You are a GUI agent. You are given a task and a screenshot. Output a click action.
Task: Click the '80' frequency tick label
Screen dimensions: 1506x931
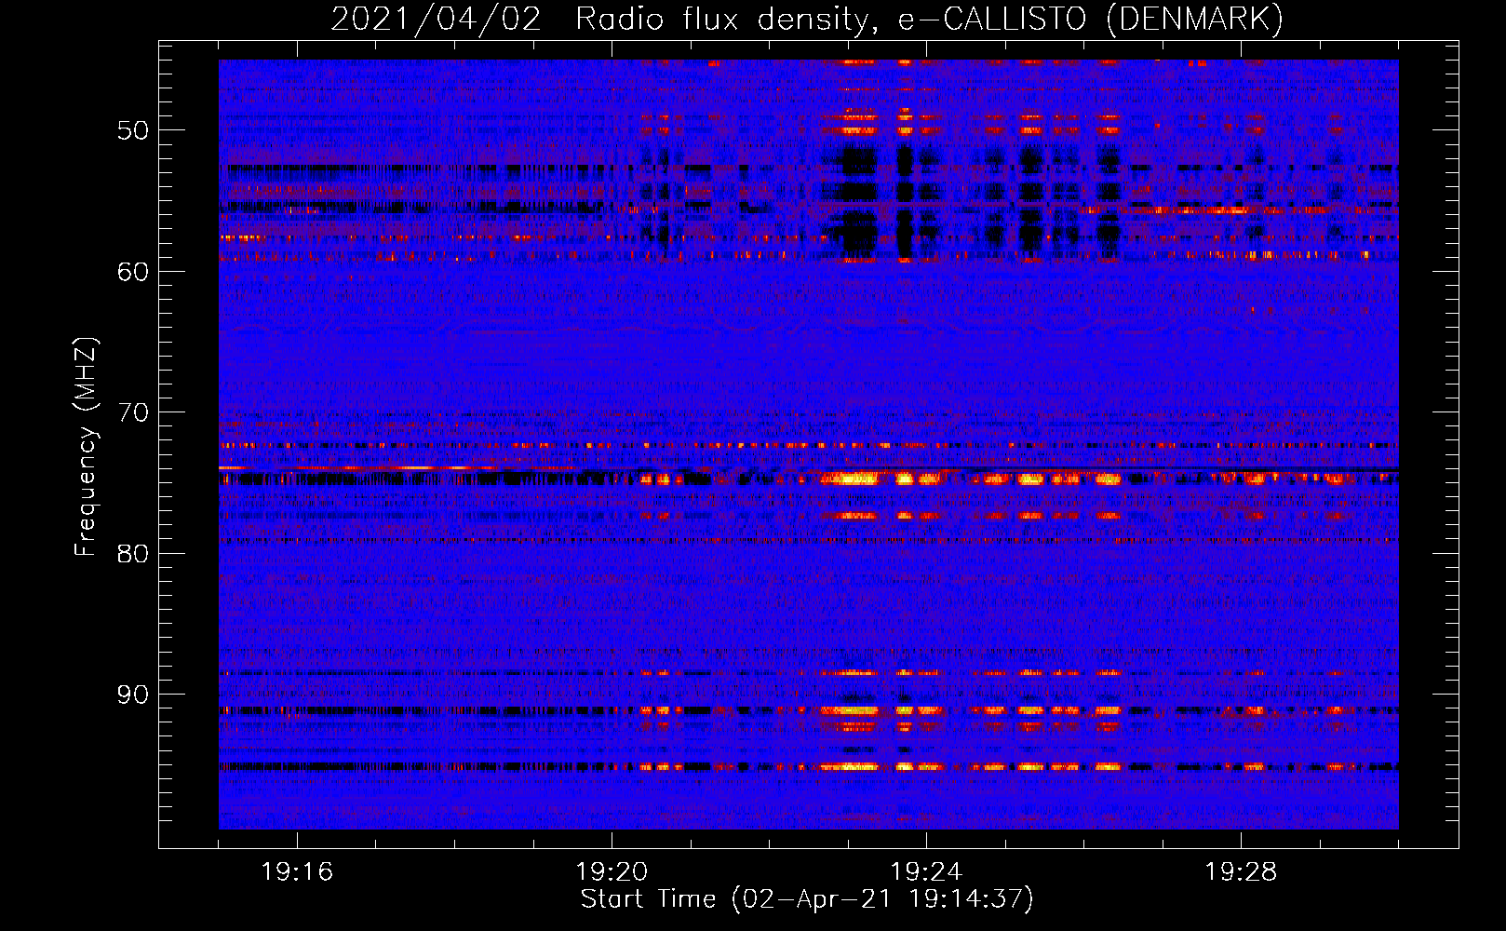pyautogui.click(x=133, y=554)
